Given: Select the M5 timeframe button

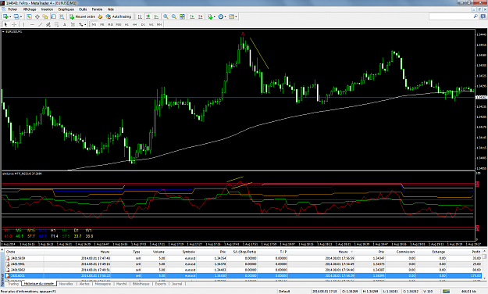Looking at the screenshot, I should (102, 24).
